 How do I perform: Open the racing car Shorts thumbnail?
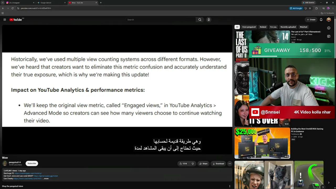tap(309, 175)
